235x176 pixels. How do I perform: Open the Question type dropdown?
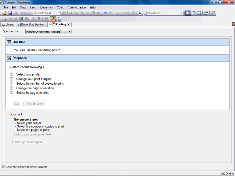tap(48, 32)
